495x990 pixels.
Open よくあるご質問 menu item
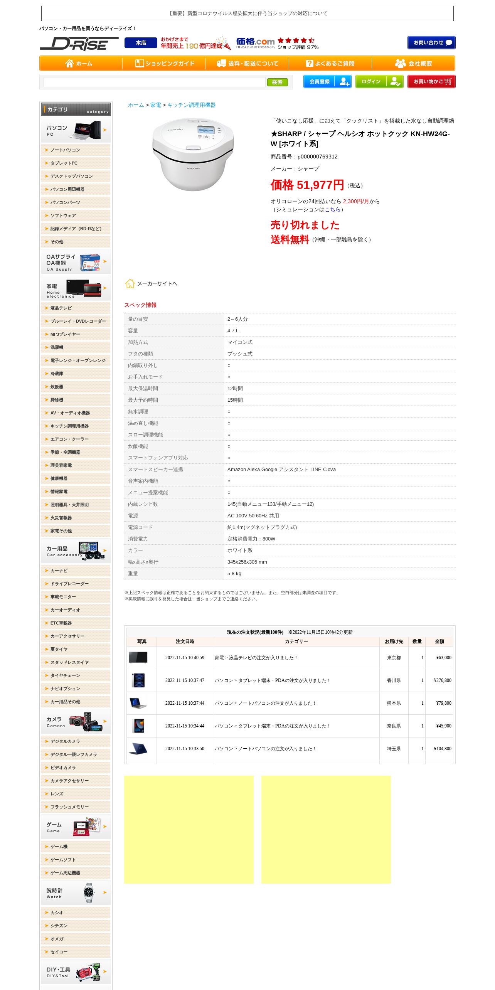coord(330,63)
